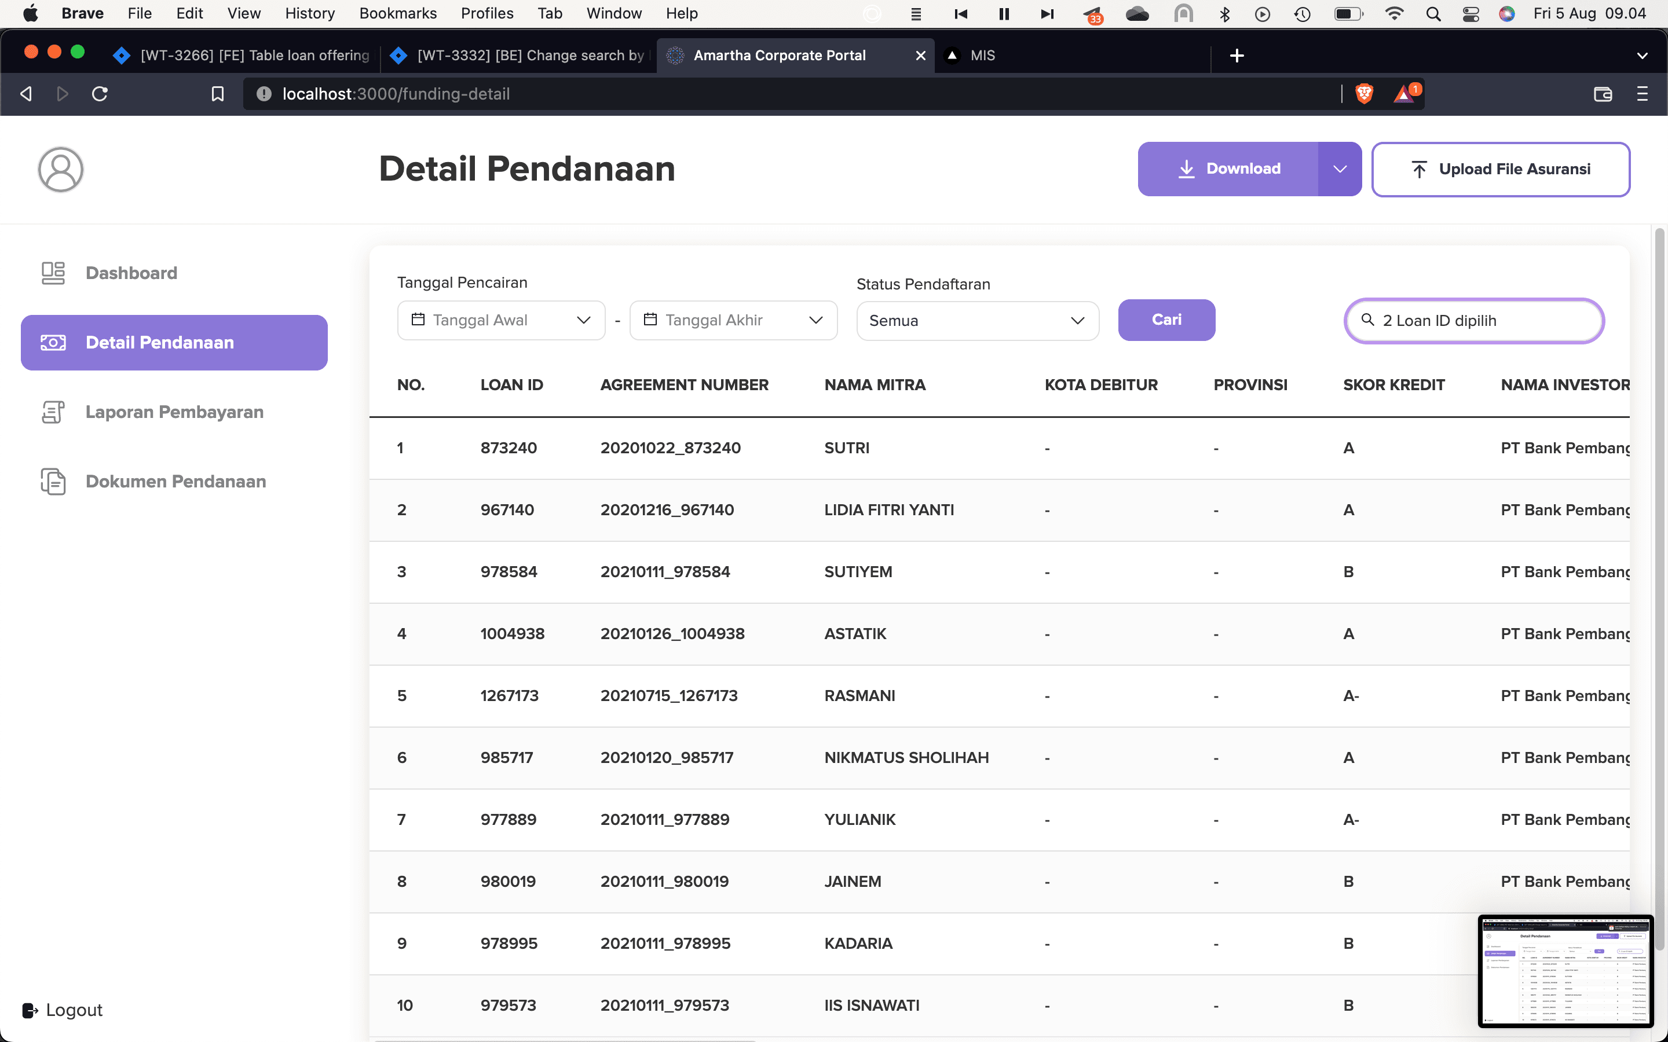Click the user profile avatar icon
The image size is (1668, 1042).
(x=61, y=169)
